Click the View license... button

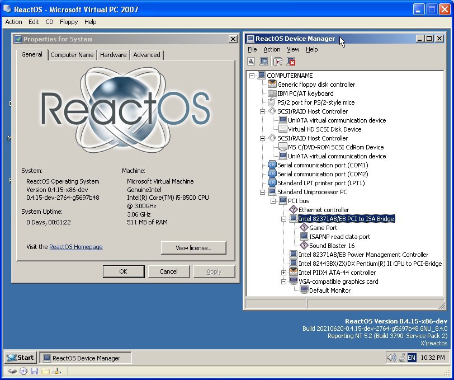[x=193, y=248]
